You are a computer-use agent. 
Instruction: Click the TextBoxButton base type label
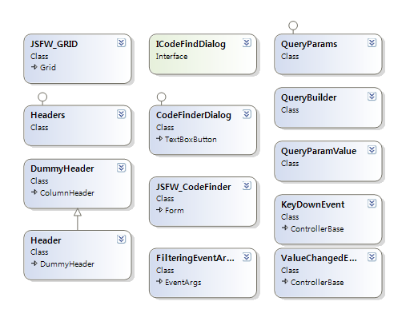tap(191, 139)
